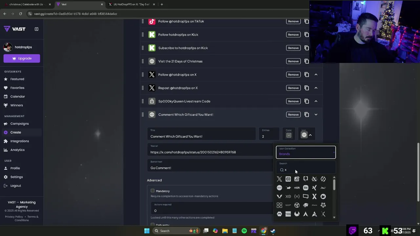Select the Xero round brand icon

279,188
